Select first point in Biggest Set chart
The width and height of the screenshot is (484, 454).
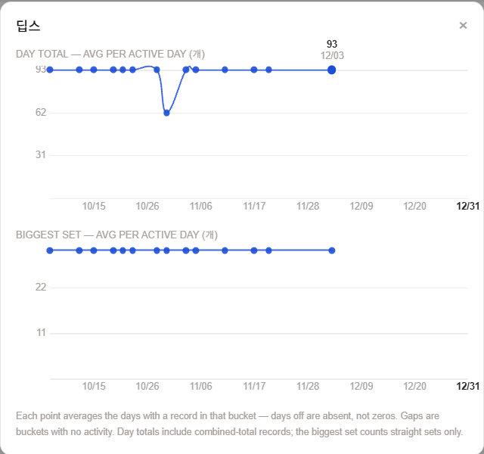[50, 250]
